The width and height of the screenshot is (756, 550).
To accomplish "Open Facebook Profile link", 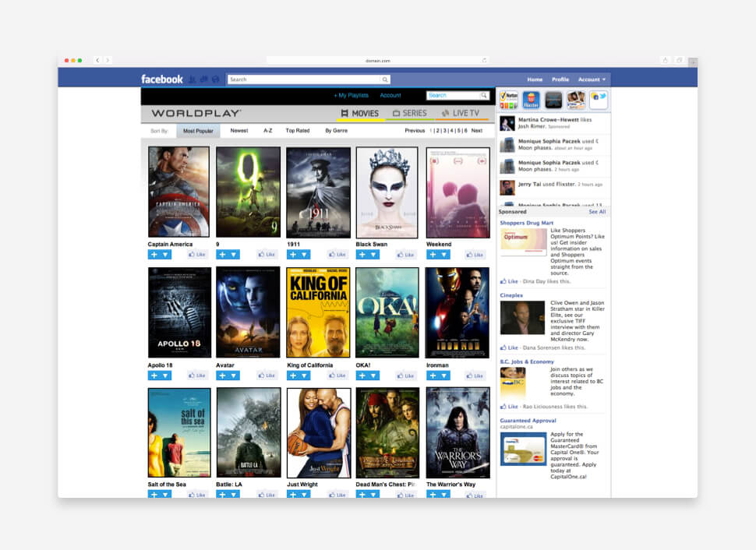I will pos(560,79).
